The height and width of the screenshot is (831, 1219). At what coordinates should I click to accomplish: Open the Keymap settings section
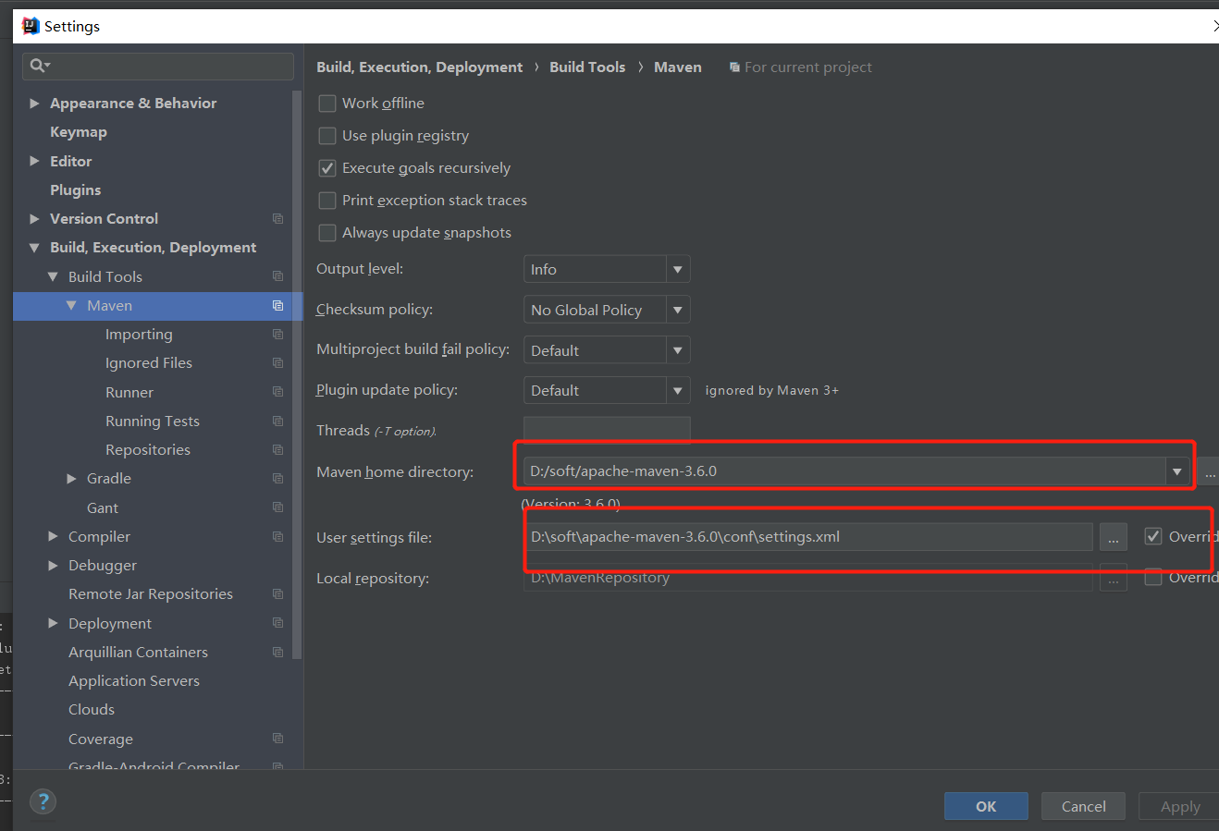(79, 131)
